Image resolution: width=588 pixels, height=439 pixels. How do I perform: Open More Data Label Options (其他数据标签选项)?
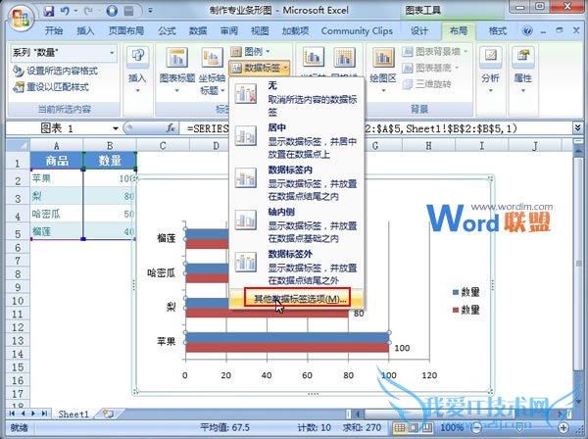[297, 298]
